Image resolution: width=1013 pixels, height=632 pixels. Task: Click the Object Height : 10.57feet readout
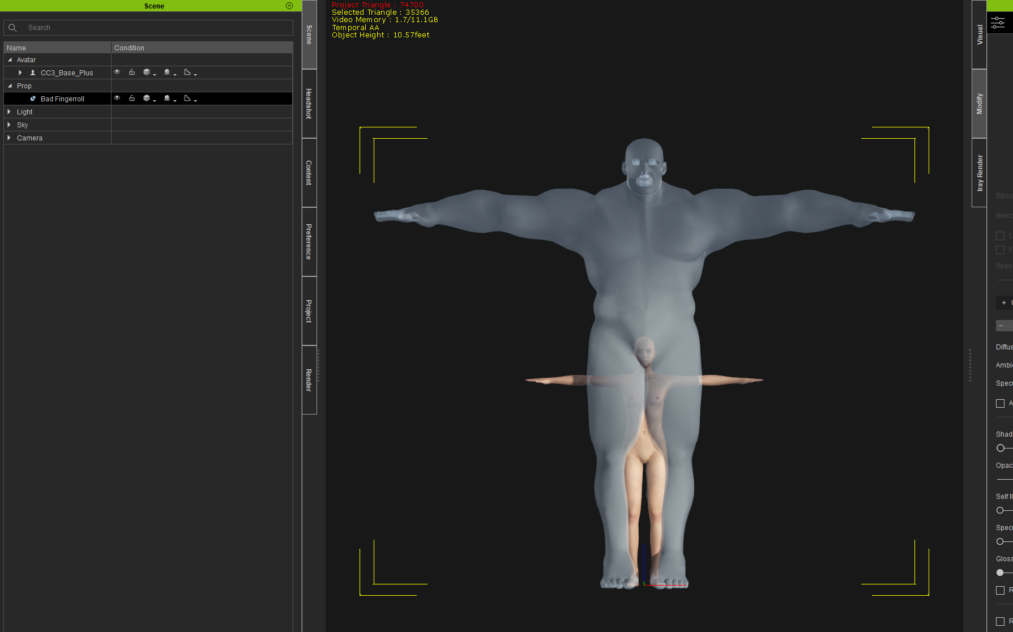[x=381, y=35]
